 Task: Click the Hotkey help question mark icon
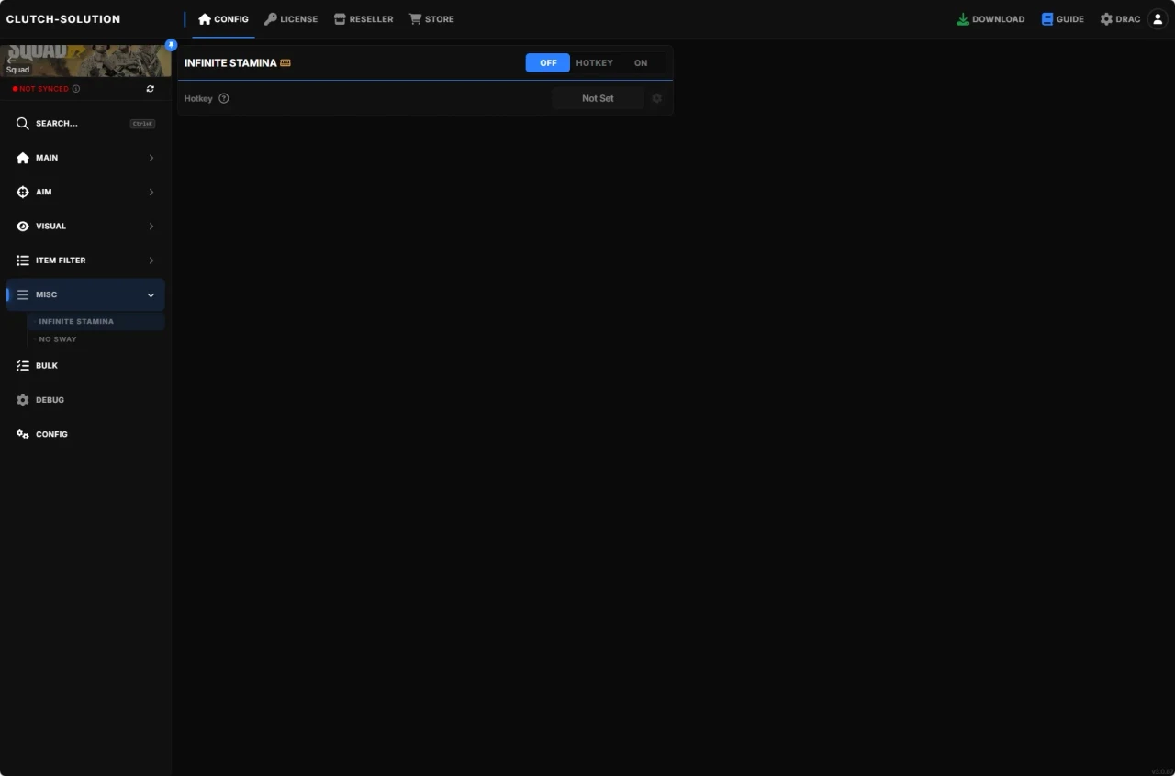click(x=224, y=98)
